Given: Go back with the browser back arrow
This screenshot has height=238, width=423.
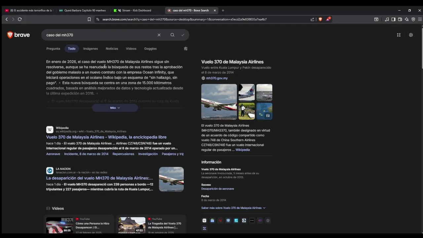Looking at the screenshot, I should pyautogui.click(x=6, y=19).
